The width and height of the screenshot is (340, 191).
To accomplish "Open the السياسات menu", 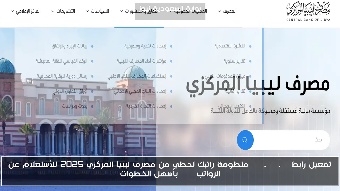I will coord(100,11).
